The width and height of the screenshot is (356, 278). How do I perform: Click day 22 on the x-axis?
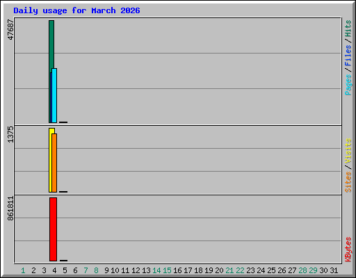240,270
